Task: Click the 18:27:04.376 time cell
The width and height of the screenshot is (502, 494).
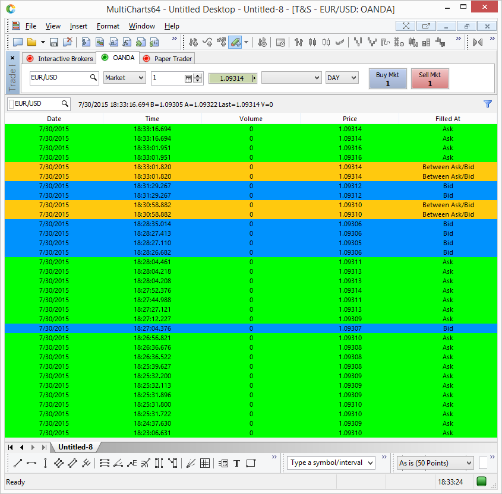Action: click(x=153, y=328)
